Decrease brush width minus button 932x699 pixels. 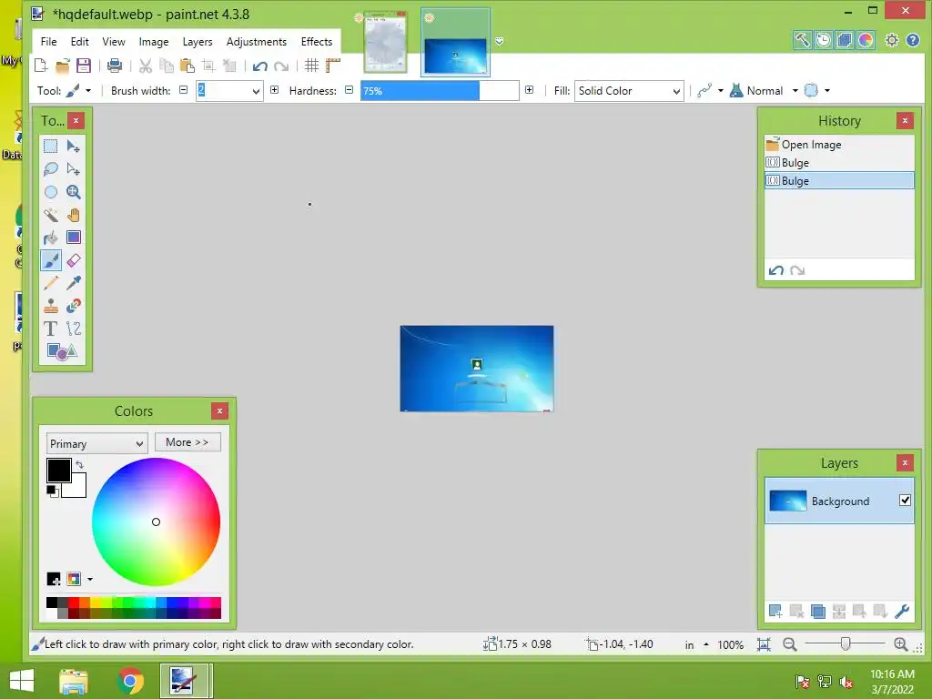pos(184,90)
